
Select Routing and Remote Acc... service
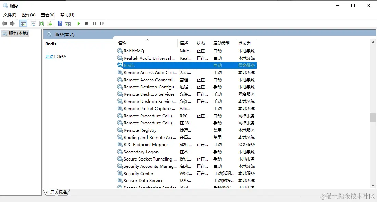point(187,137)
